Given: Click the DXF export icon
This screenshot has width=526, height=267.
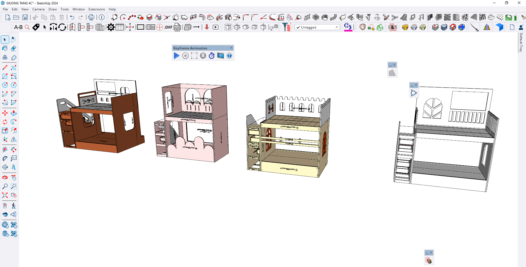Looking at the screenshot, I should pos(168,27).
